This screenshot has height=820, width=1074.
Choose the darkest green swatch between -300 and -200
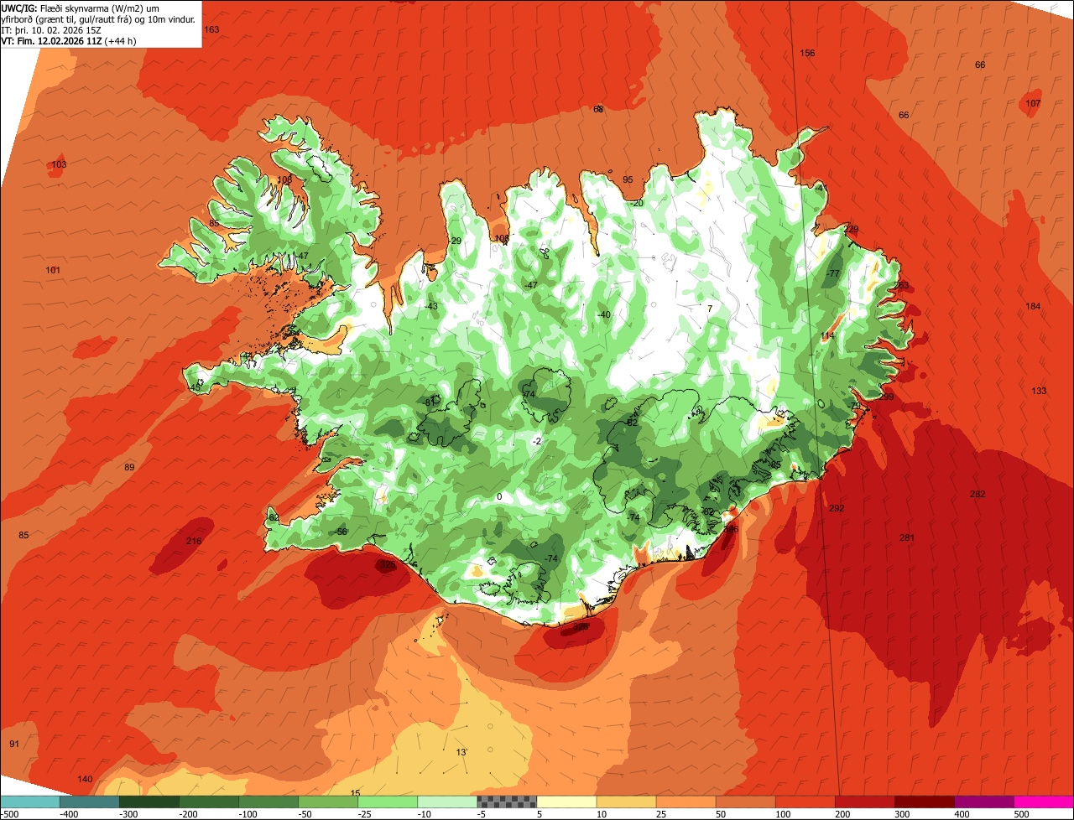click(149, 802)
